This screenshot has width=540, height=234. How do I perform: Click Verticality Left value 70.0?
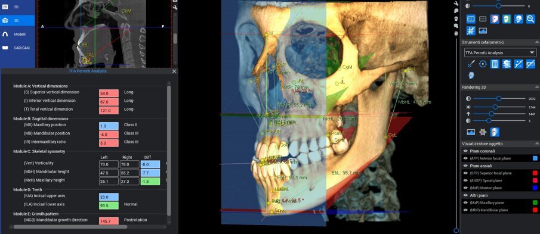(109, 164)
